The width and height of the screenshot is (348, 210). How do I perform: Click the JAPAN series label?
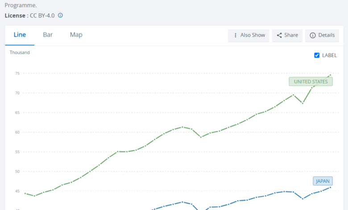(x=323, y=181)
